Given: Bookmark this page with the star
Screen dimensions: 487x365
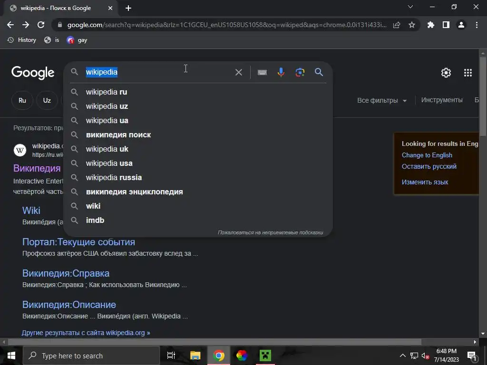Looking at the screenshot, I should tap(412, 25).
